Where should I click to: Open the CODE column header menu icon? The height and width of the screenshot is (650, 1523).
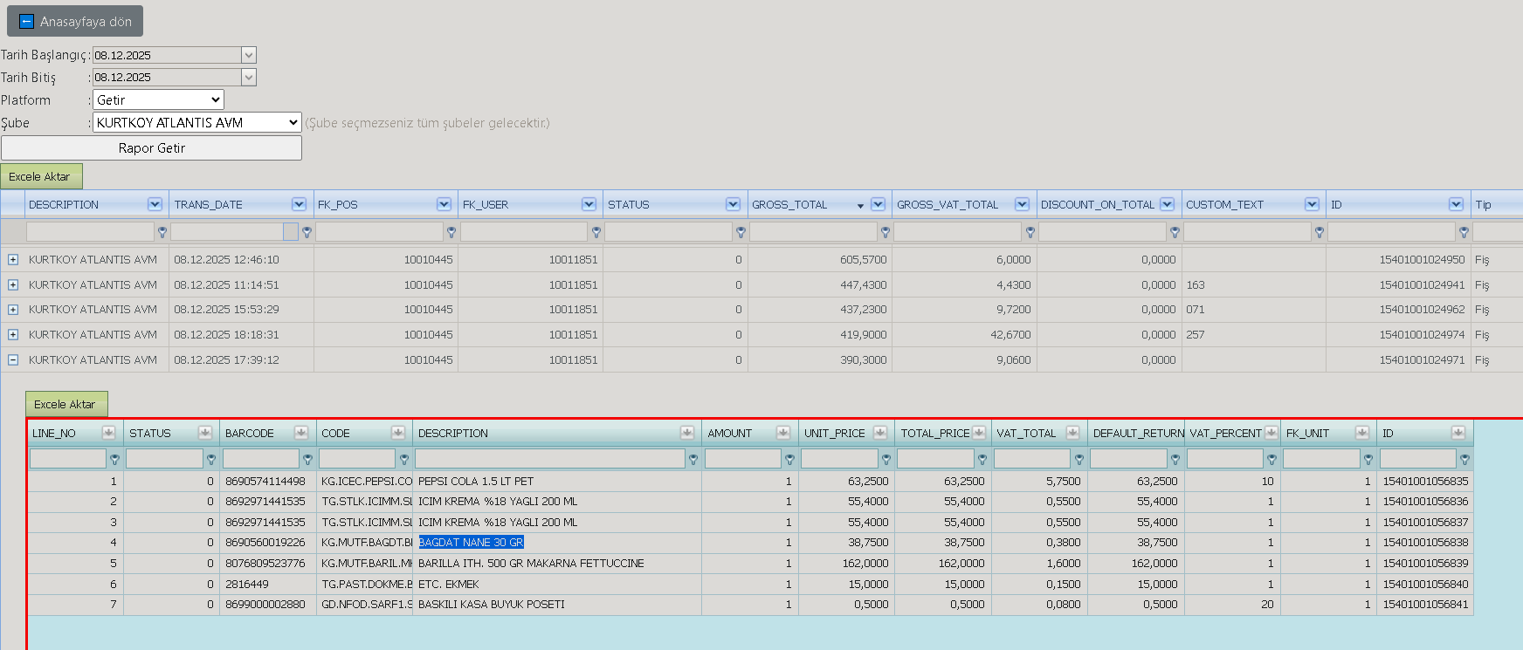(x=397, y=433)
